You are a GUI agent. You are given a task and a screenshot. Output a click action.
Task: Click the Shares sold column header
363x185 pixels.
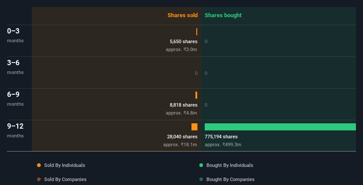coord(183,15)
